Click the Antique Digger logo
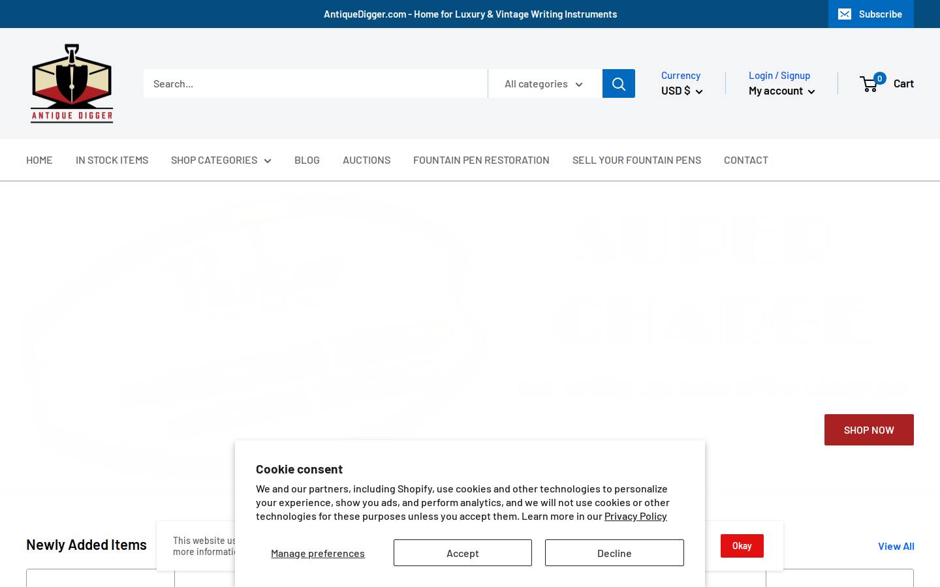The width and height of the screenshot is (940, 587). (72, 83)
